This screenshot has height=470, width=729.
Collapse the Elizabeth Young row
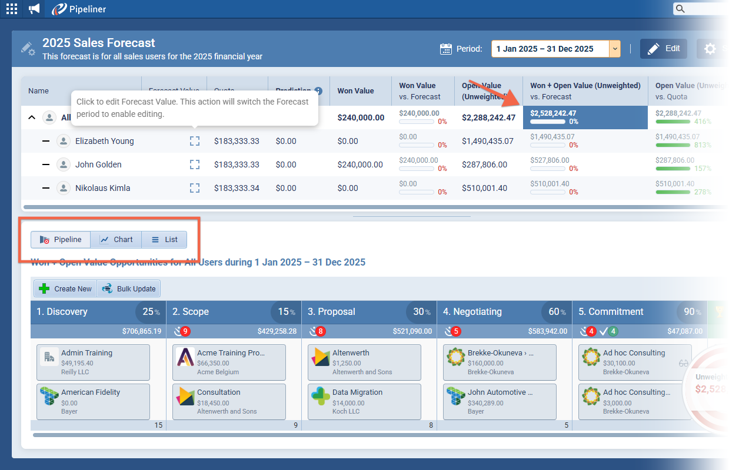pos(46,141)
